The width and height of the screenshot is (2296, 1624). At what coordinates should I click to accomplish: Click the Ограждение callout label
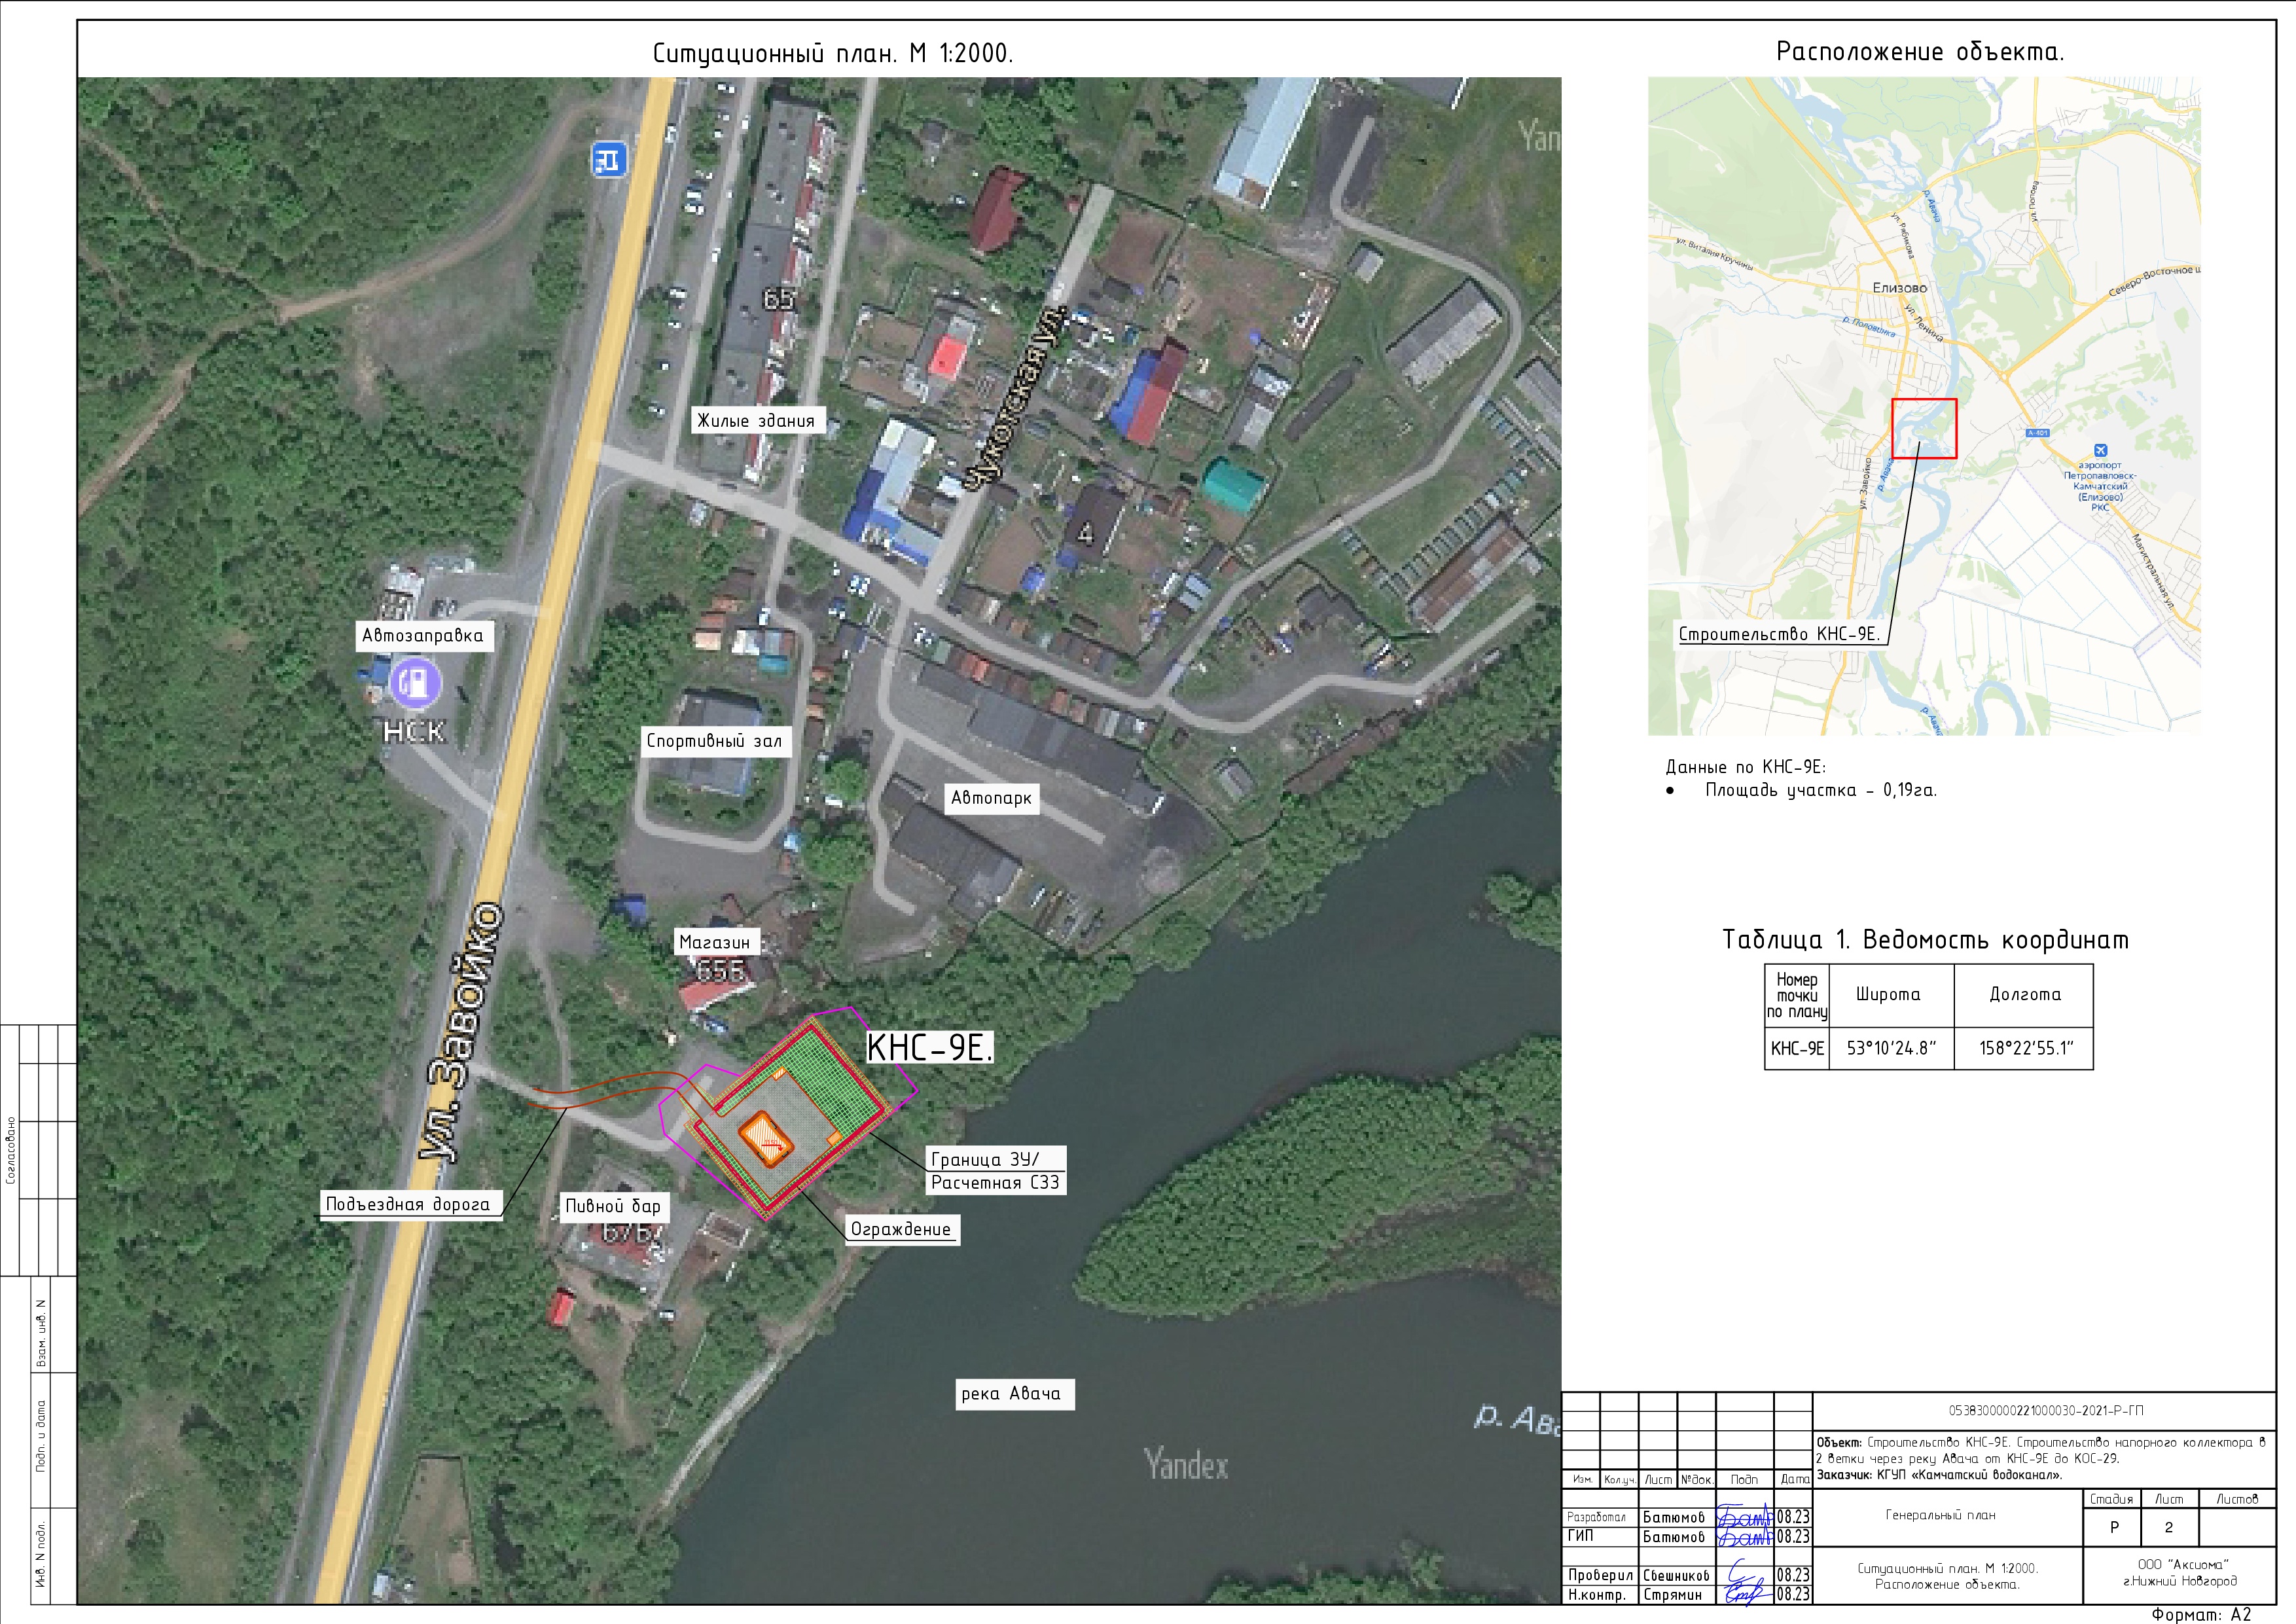click(x=900, y=1229)
